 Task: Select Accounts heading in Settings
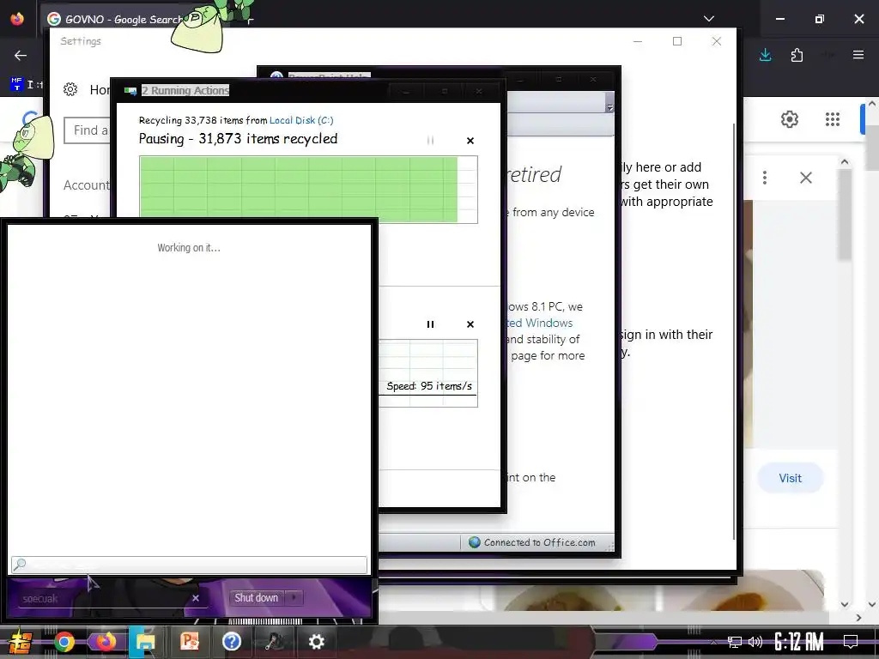point(87,185)
